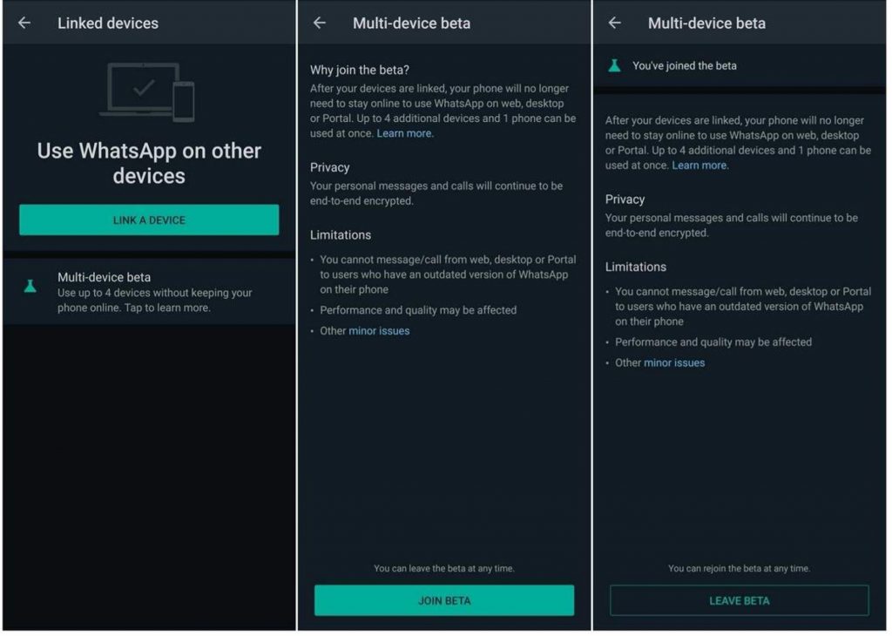
Task: Tap the 'Why join the beta?' heading
Action: click(x=360, y=70)
